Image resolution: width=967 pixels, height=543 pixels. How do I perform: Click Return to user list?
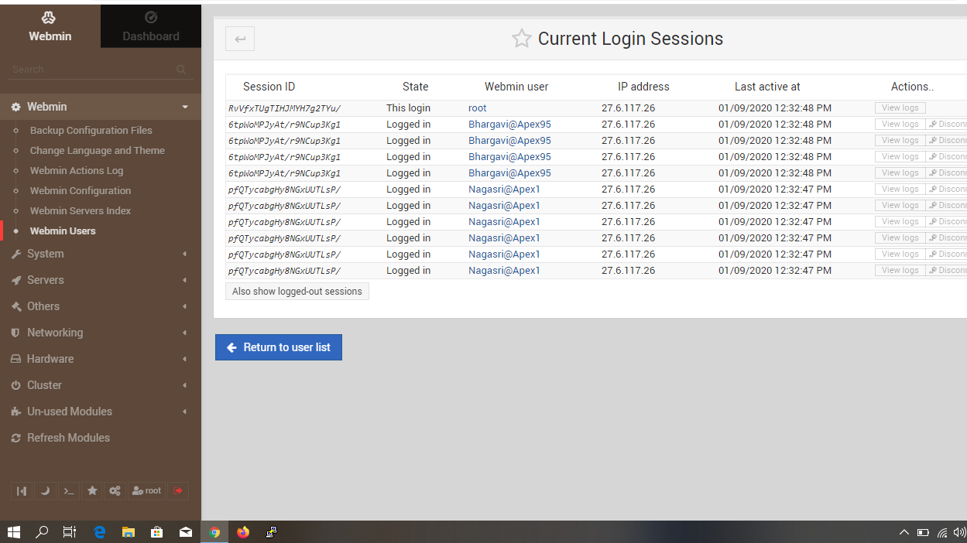(x=279, y=347)
